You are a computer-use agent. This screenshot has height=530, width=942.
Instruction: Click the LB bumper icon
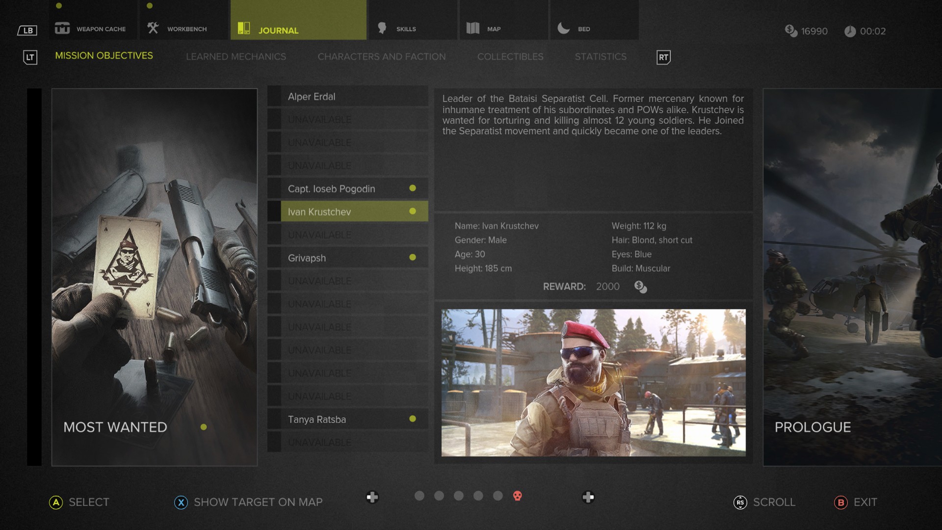click(x=27, y=30)
